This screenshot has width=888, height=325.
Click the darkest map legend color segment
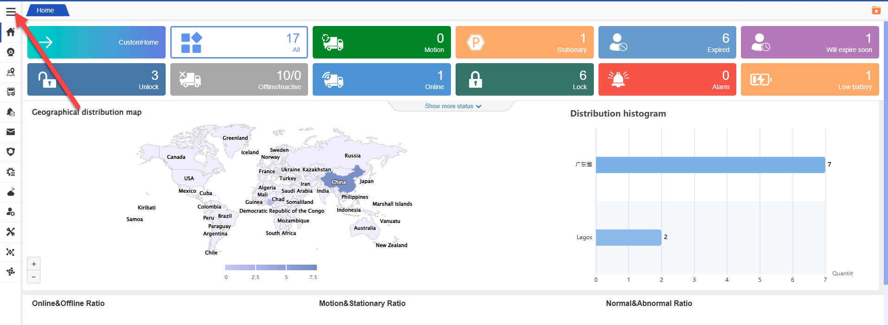pyautogui.click(x=302, y=267)
